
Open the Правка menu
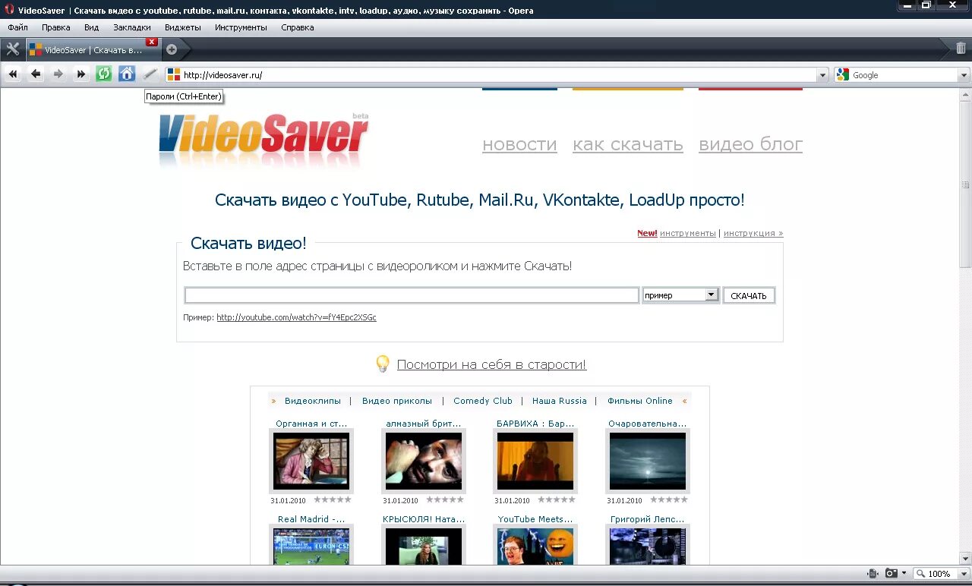[x=56, y=27]
